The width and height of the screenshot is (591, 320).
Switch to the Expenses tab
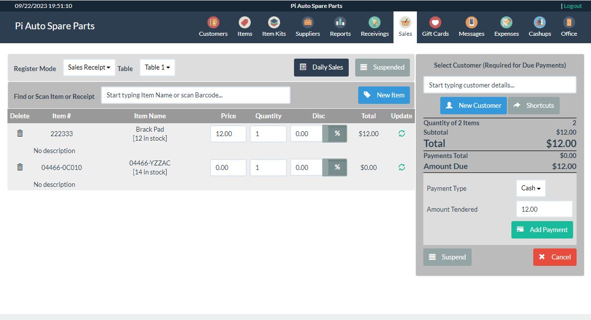[506, 27]
